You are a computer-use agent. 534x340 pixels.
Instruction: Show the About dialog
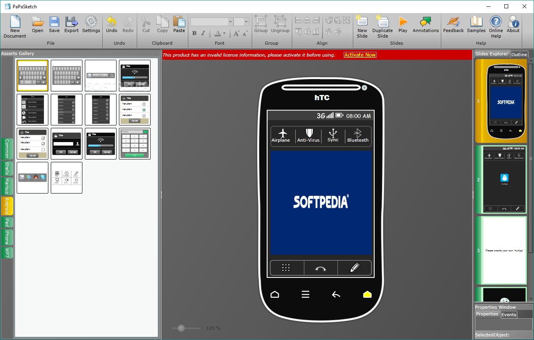click(x=513, y=25)
